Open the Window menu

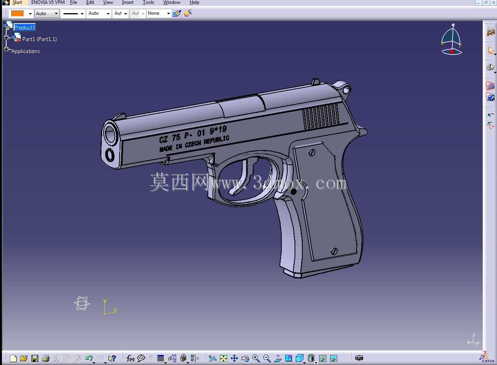(172, 3)
